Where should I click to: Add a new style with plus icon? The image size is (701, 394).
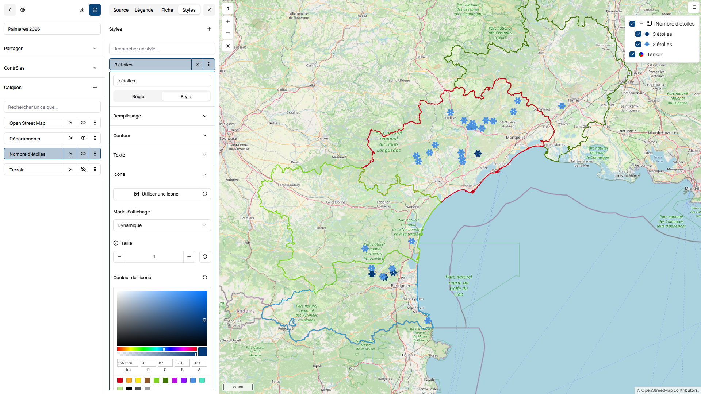pyautogui.click(x=209, y=29)
